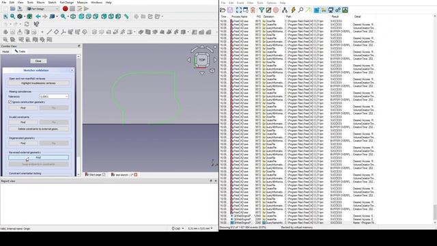
Task: Click Find under Reversed external geometry
Action: tap(38, 158)
